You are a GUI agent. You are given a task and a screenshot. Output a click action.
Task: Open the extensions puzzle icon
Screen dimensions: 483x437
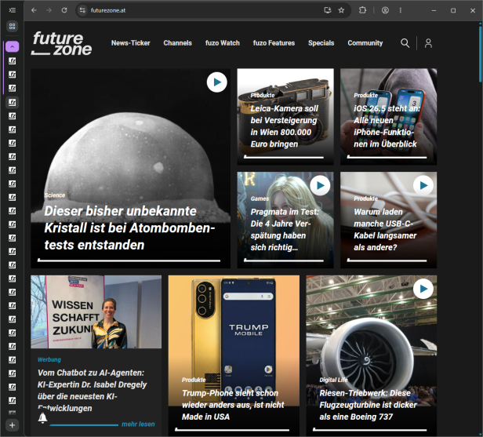tap(362, 10)
